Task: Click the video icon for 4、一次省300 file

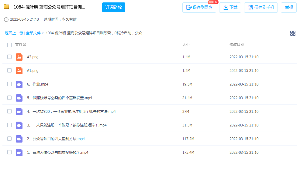Action: (x=19, y=111)
